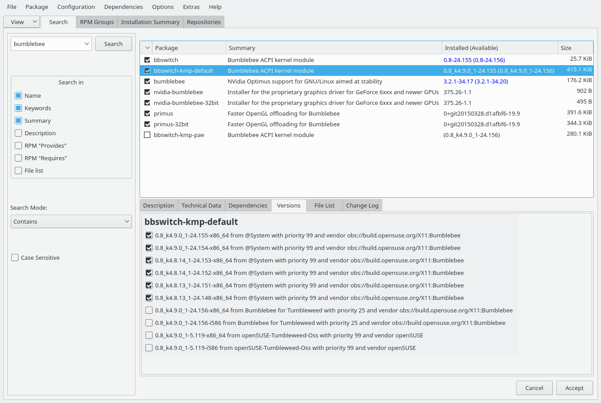Sort by Package column header
Viewport: 601px width, 403px height.
pyautogui.click(x=189, y=48)
